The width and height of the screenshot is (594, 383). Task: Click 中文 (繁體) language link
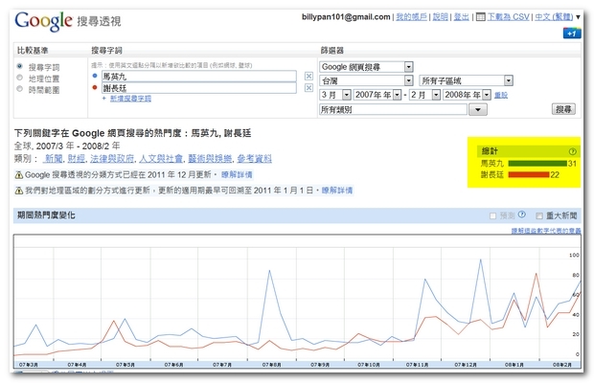coord(554,16)
